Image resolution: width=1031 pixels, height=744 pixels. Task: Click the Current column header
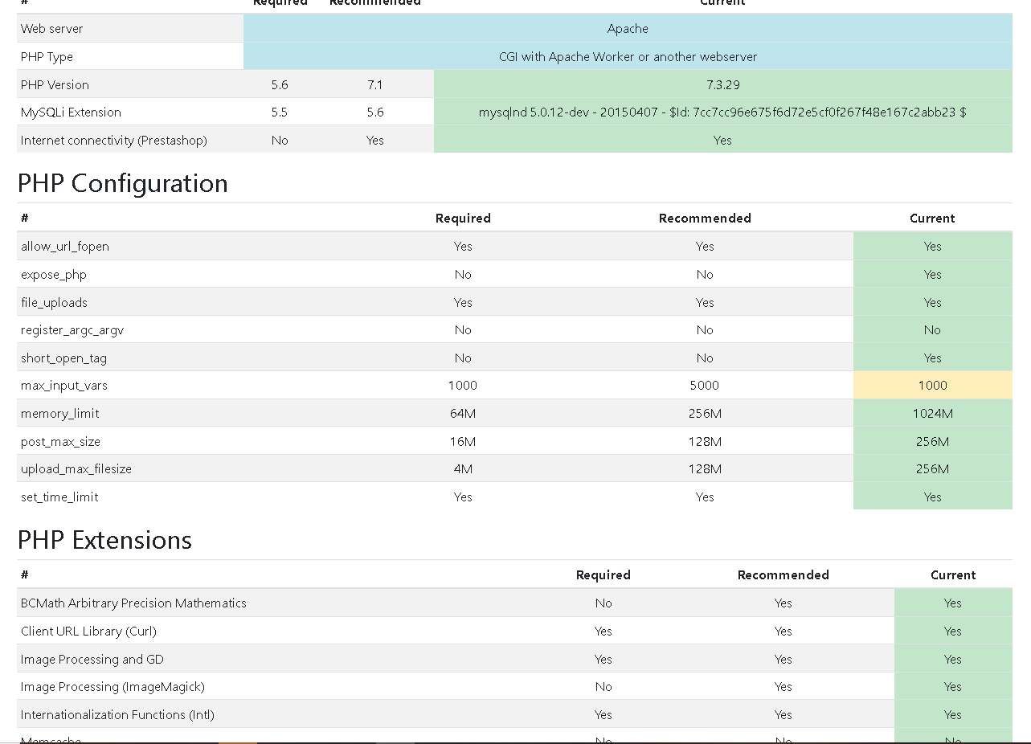pyautogui.click(x=931, y=218)
